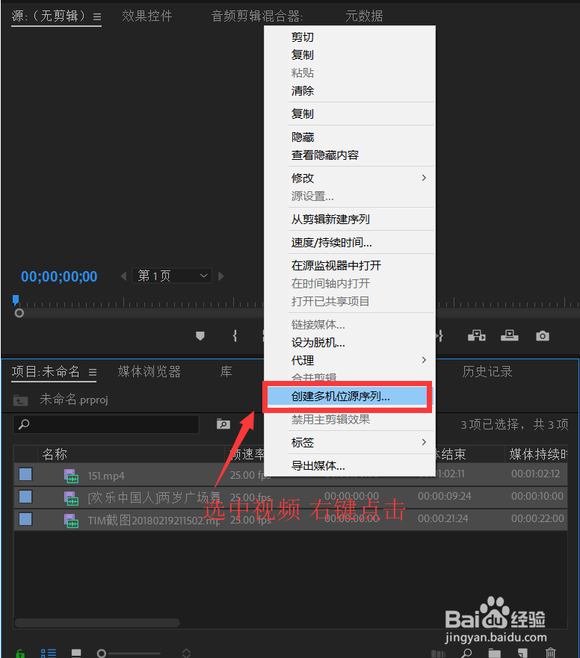
Task: Switch to the 媒体浏览器 tab
Action: pos(149,371)
